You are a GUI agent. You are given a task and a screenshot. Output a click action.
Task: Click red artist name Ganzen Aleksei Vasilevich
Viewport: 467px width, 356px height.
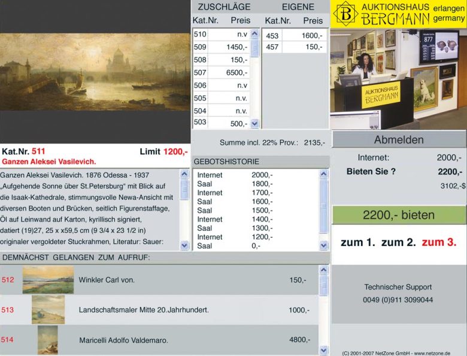tap(49, 162)
